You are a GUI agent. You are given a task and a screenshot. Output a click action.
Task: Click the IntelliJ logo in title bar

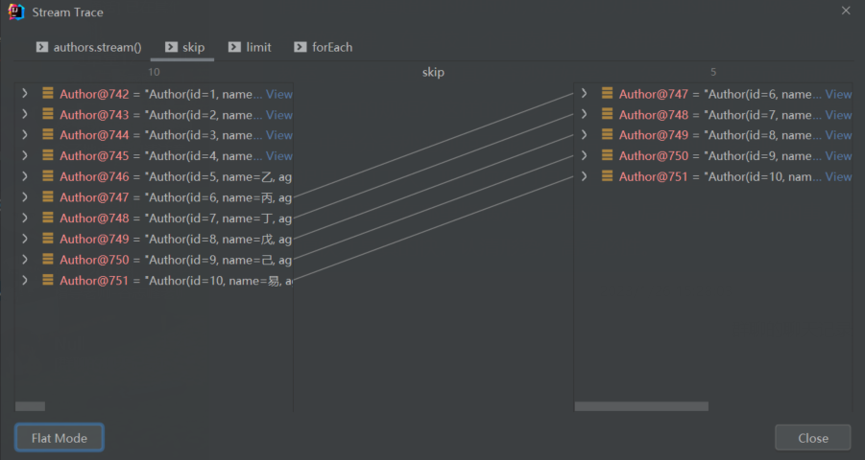tap(16, 12)
